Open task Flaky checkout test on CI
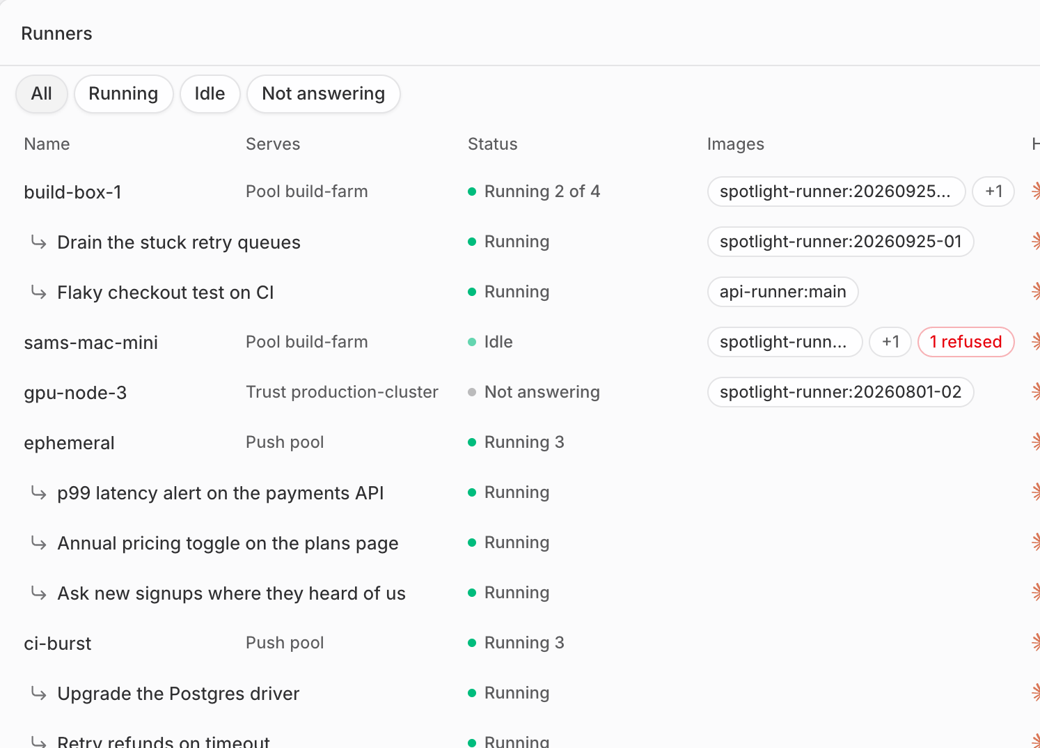The image size is (1040, 748). click(x=166, y=293)
